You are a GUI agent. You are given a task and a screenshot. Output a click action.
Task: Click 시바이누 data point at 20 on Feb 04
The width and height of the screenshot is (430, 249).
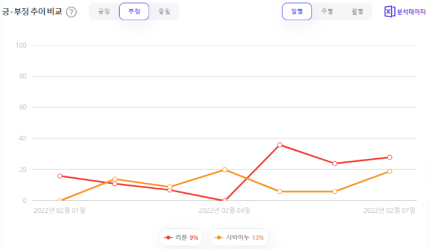[225, 170]
